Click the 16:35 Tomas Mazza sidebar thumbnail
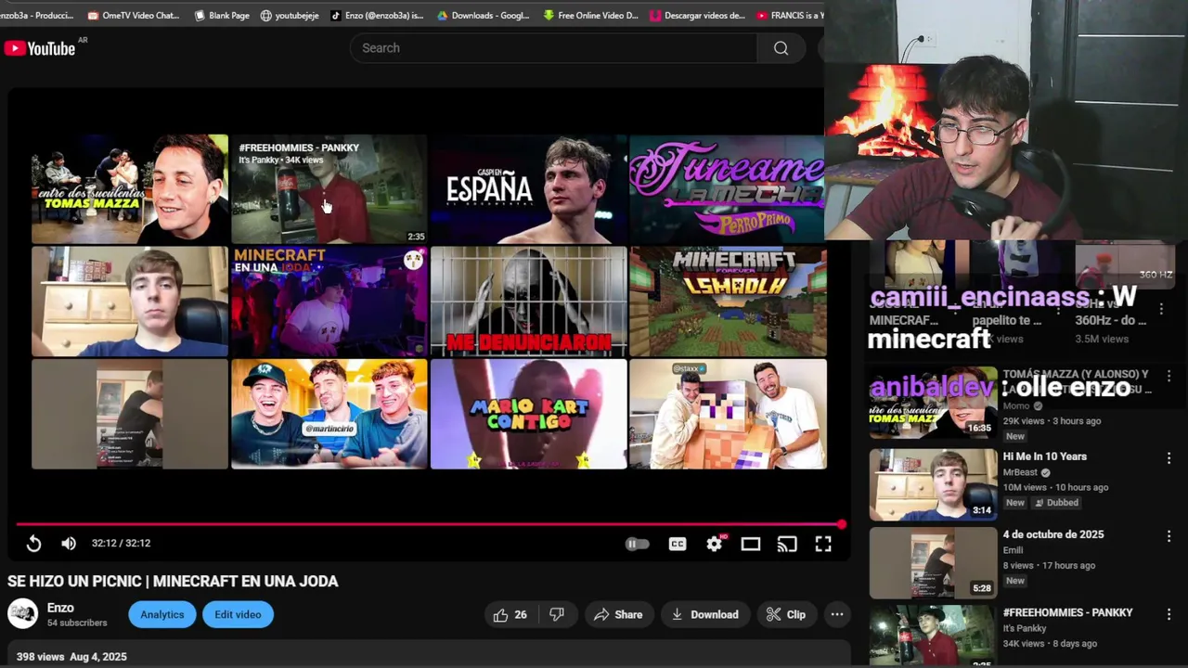 point(933,404)
